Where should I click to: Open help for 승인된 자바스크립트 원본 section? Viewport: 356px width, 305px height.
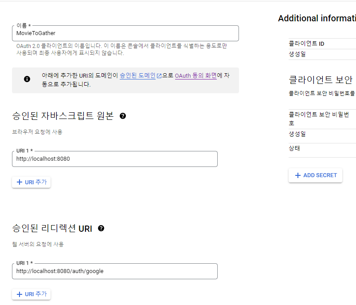point(123,115)
